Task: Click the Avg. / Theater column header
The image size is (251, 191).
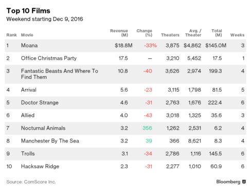Action: click(x=193, y=33)
